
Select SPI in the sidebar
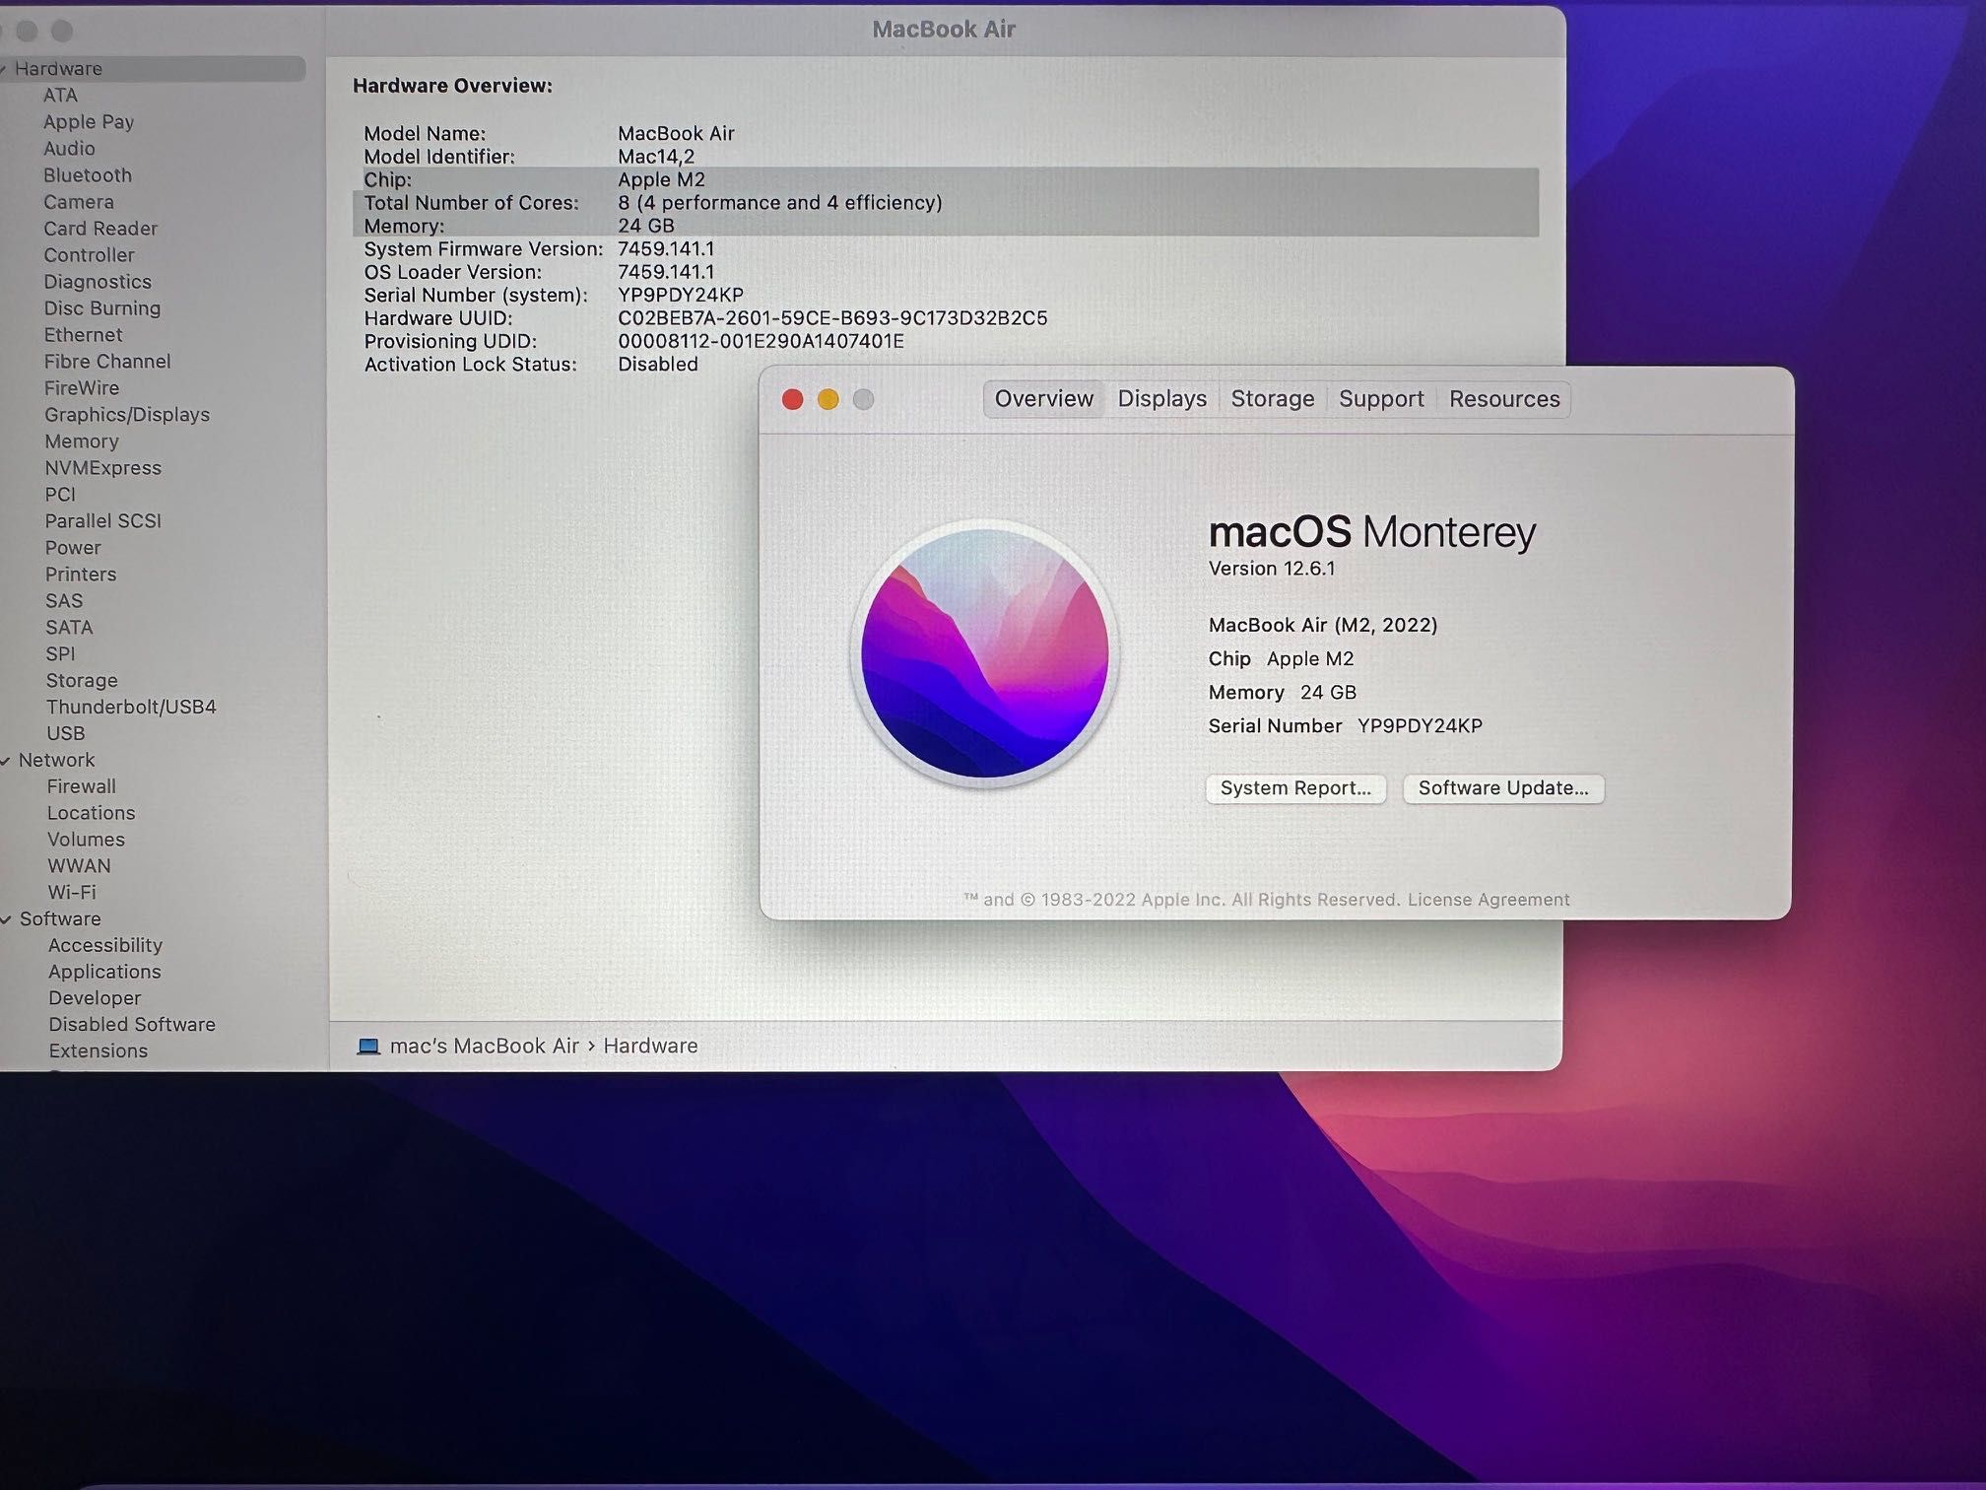tap(60, 654)
